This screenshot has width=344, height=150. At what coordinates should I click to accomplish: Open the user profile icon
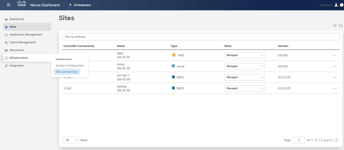pyautogui.click(x=336, y=5)
